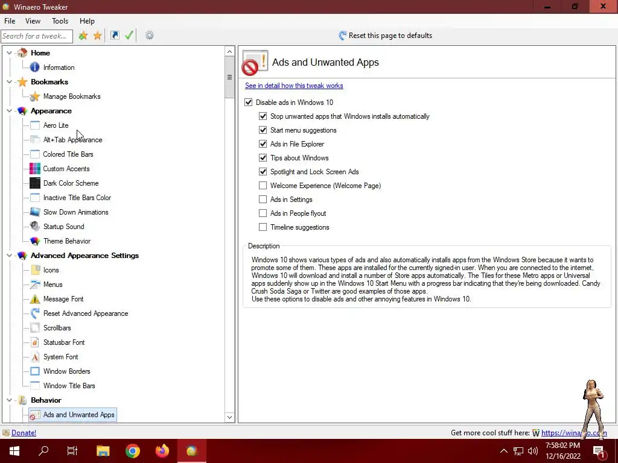Click the Statusbar Font icon
The width and height of the screenshot is (618, 463).
(34, 342)
